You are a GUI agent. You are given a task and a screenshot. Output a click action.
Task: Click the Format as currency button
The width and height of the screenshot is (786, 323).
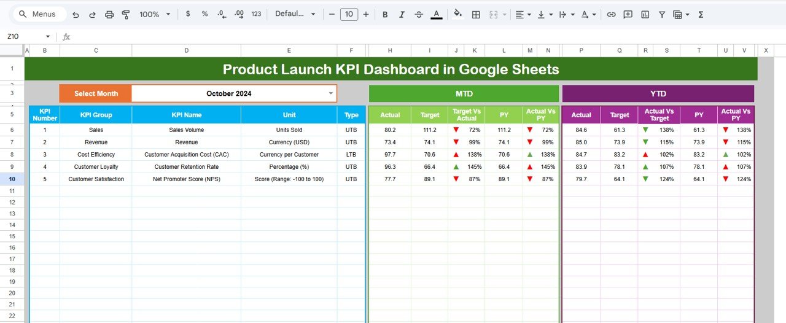pos(188,14)
